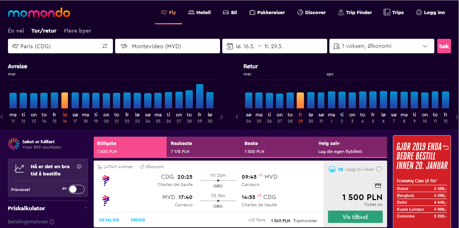The width and height of the screenshot is (459, 228).
Task: Select return date fr 12 in April
Action: click(446, 117)
